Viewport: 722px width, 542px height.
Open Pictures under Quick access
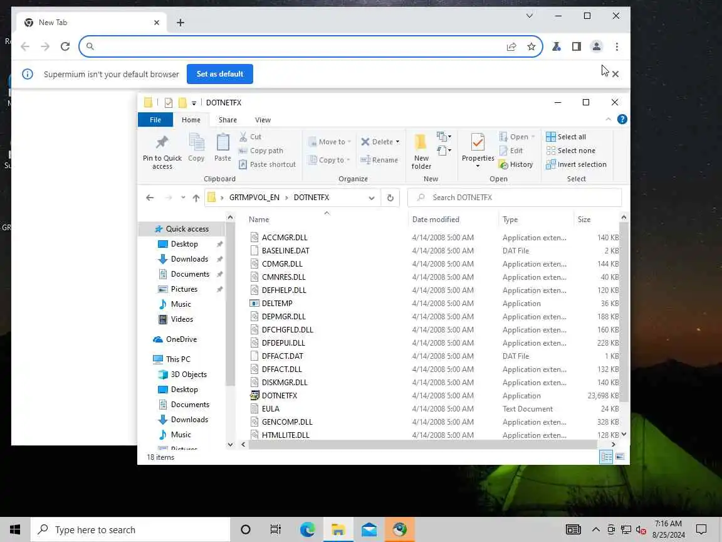(x=184, y=289)
